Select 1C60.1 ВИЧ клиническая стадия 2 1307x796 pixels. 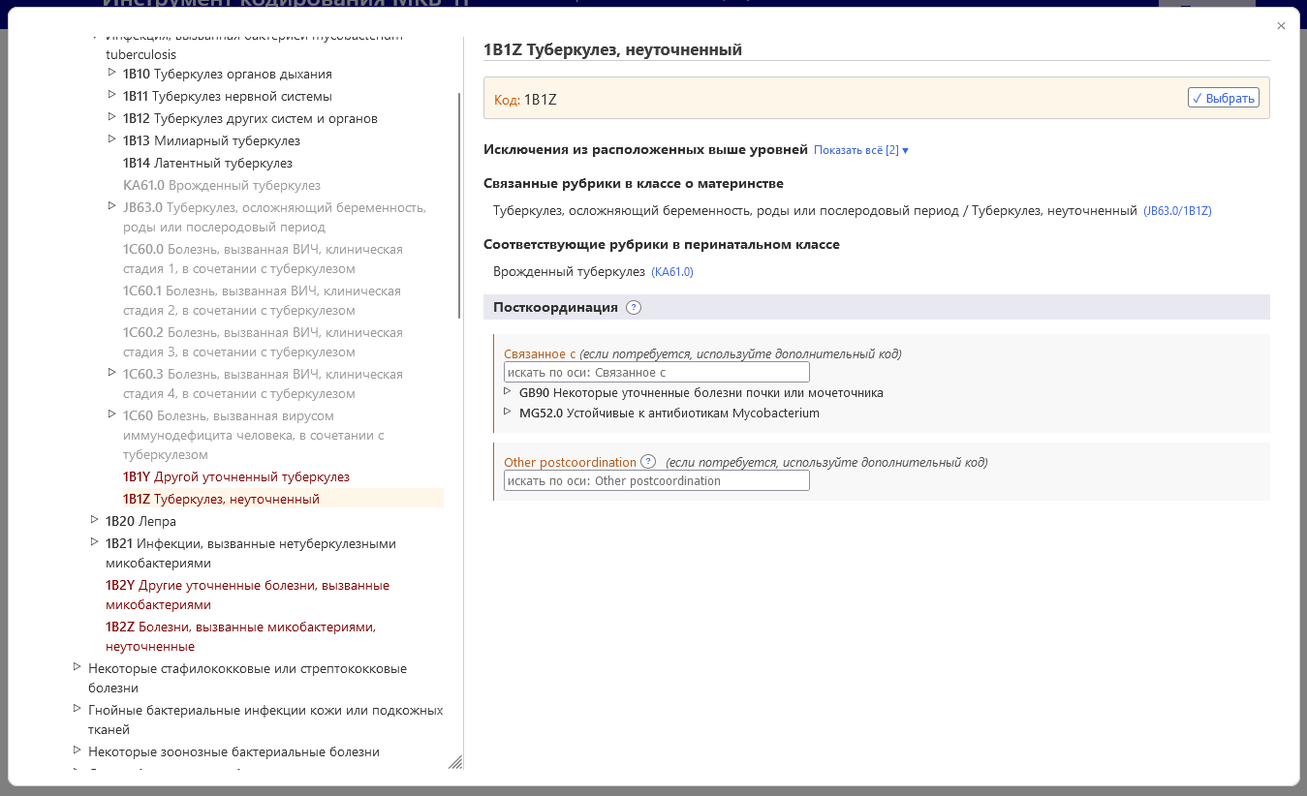262,300
